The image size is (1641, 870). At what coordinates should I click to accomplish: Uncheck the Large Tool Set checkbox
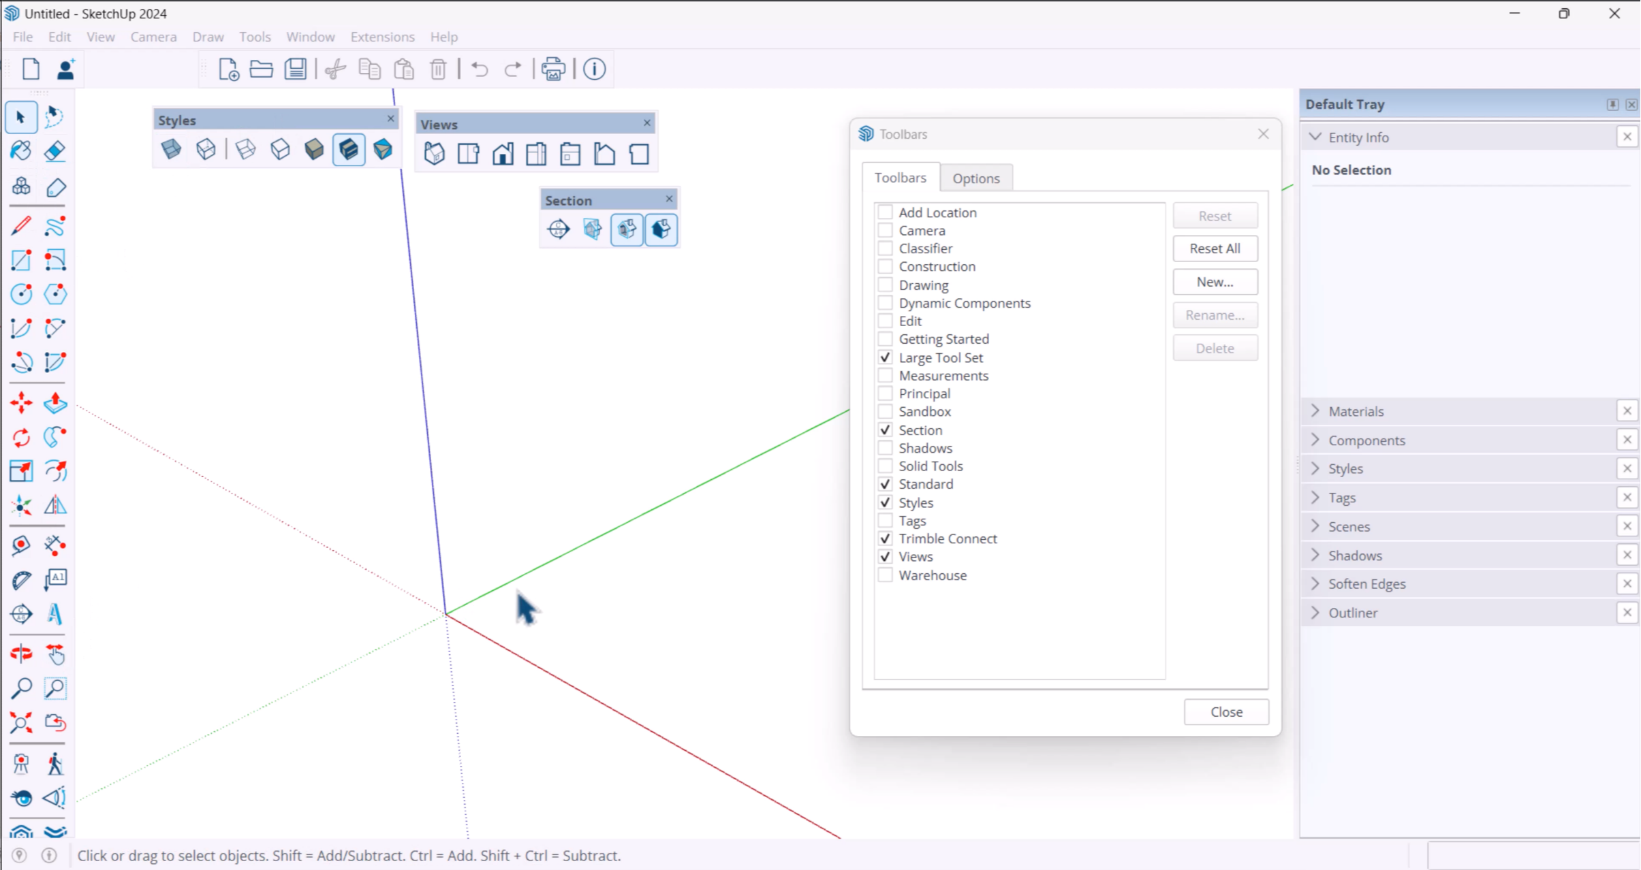pos(885,357)
